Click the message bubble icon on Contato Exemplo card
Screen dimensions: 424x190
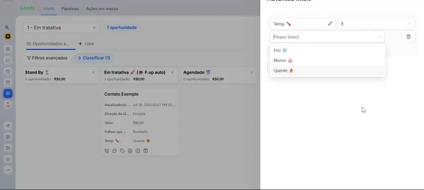point(115,151)
